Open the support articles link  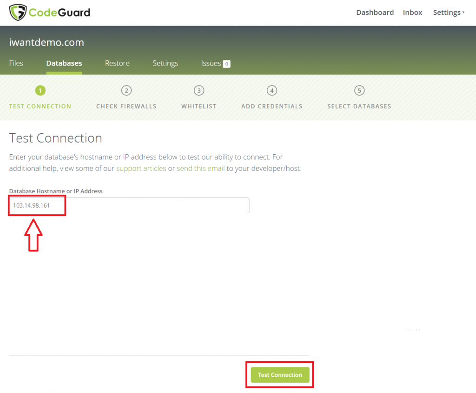click(x=141, y=169)
